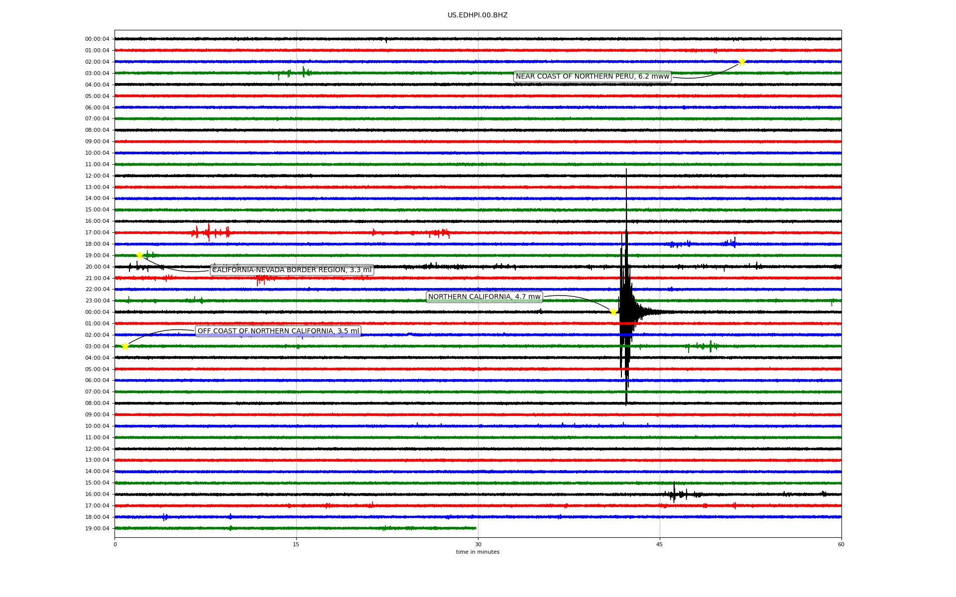Click the green burst on 03:00:04 trace near top
This screenshot has width=956, height=597.
(x=303, y=73)
